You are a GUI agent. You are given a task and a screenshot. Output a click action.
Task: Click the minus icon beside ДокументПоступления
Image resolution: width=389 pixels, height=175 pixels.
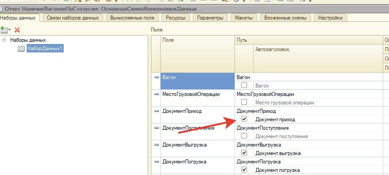pyautogui.click(x=156, y=128)
